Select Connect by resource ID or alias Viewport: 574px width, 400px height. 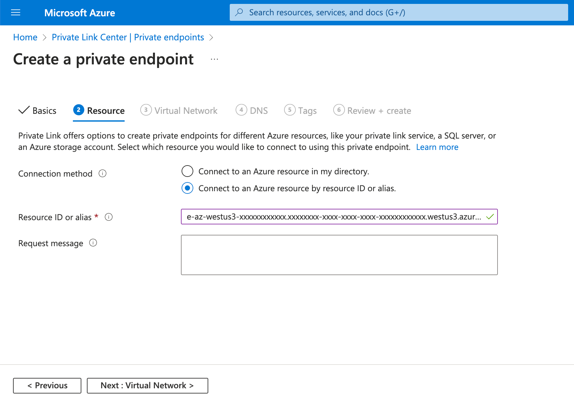point(187,188)
